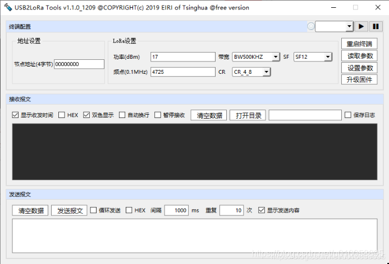Click the play button to start connection
Screen dimensions: 389x264
tap(361, 26)
